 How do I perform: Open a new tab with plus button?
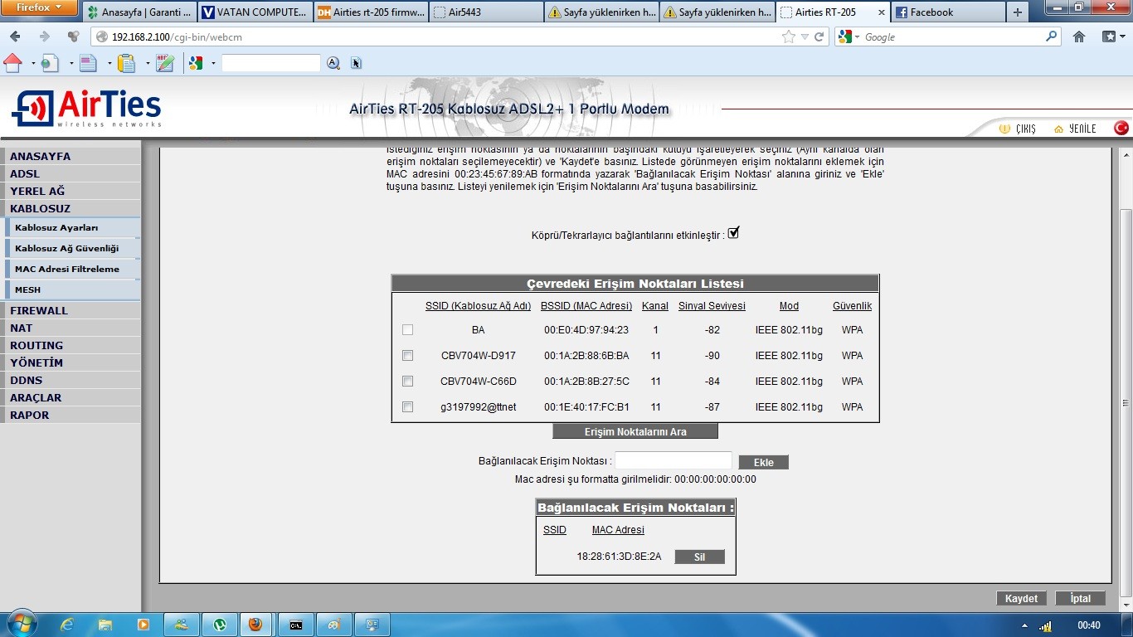1018,12
